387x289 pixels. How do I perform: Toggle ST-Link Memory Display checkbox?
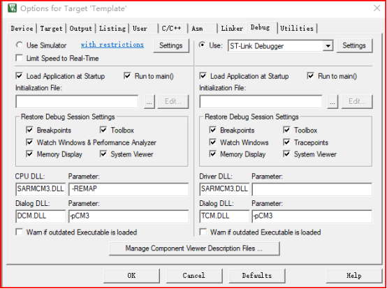212,154
